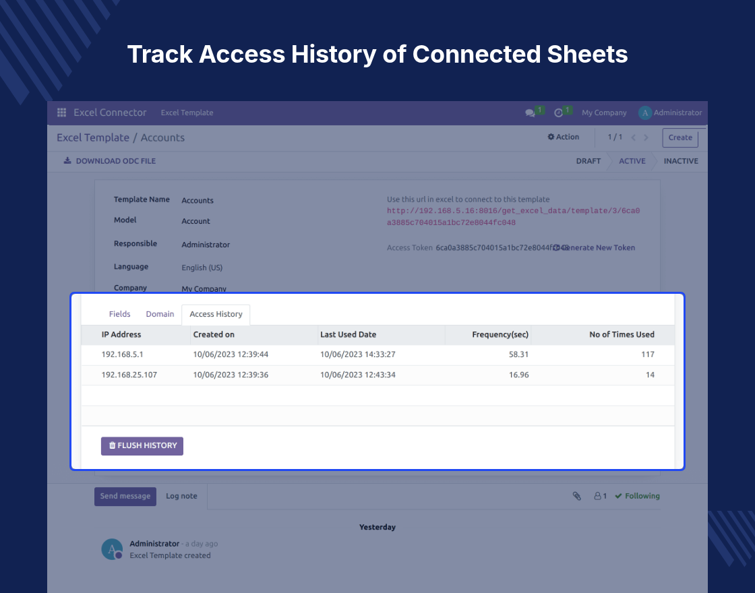Click Download ODC File button
This screenshot has height=593, width=755.
pos(110,161)
